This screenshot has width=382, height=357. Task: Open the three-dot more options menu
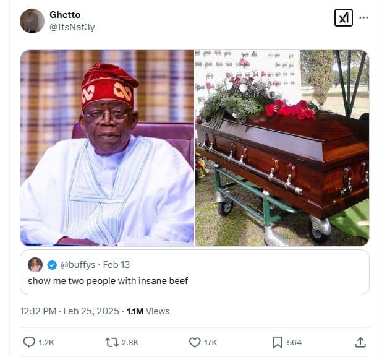point(363,17)
